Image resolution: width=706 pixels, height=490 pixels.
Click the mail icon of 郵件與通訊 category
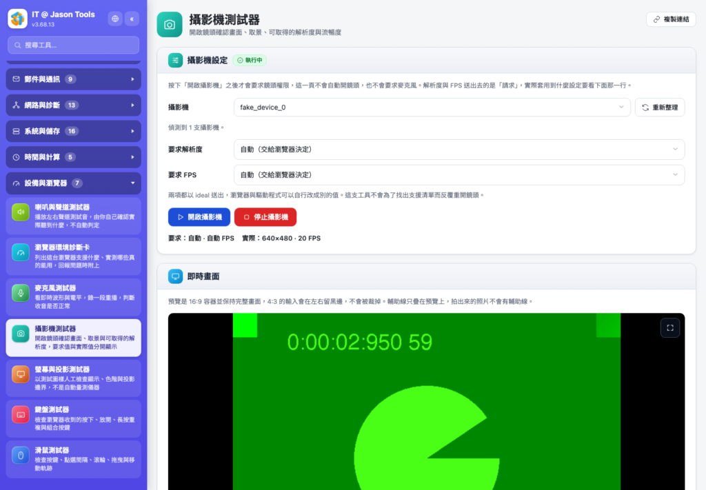(17, 79)
